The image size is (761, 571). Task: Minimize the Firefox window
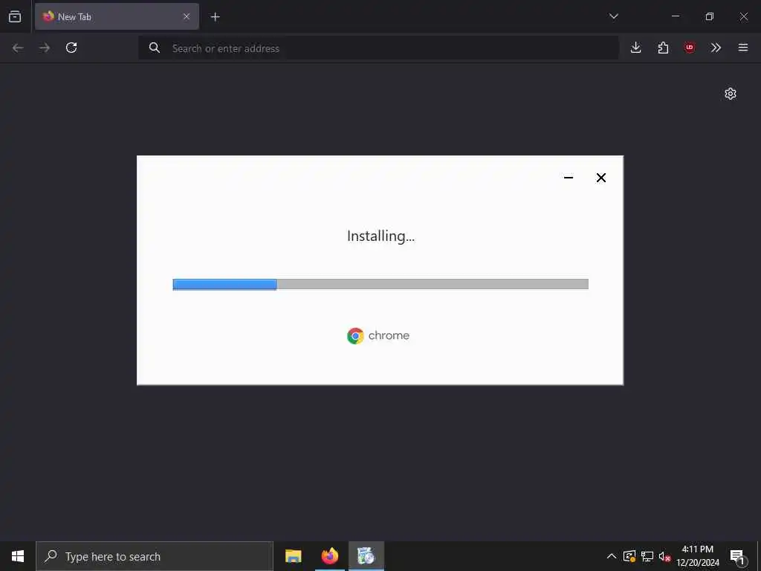(675, 16)
